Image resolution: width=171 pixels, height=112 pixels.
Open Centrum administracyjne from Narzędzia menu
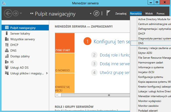(x=150, y=24)
